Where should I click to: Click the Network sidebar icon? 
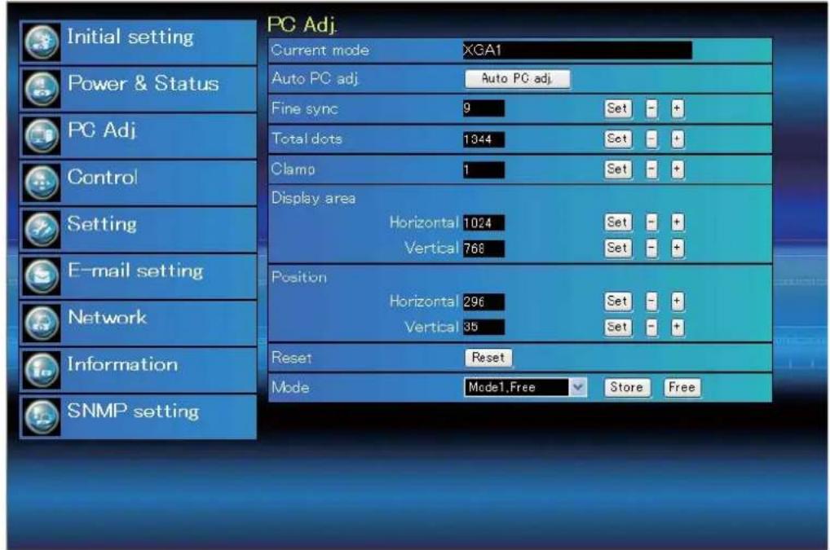coord(42,323)
